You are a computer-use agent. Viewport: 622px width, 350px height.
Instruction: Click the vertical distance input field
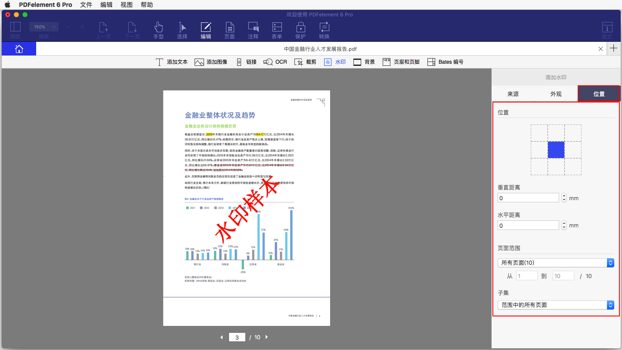pyautogui.click(x=528, y=198)
